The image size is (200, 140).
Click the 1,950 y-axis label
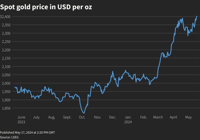tap(6, 92)
